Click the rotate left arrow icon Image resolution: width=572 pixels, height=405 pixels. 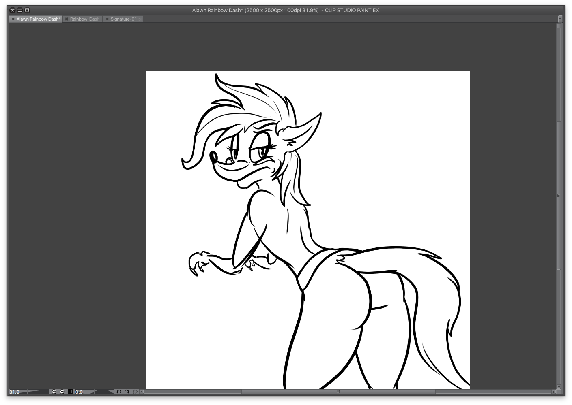[x=119, y=392]
